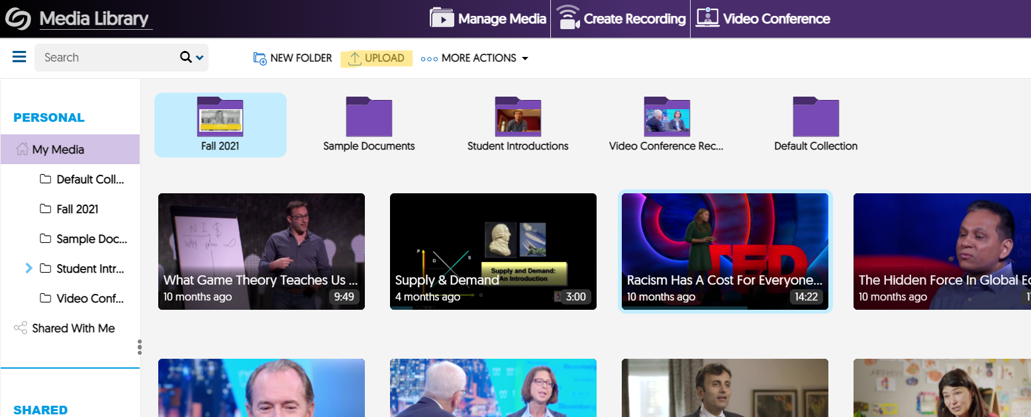The height and width of the screenshot is (417, 1031).
Task: Click the Manage Media folder-play icon
Action: pos(442,18)
